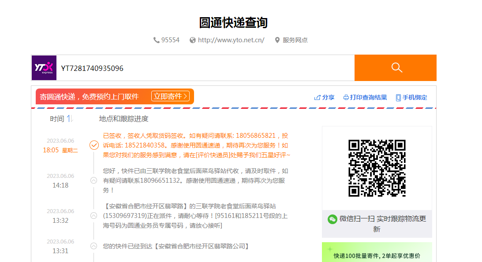Click the 时间 column header

pos(57,119)
